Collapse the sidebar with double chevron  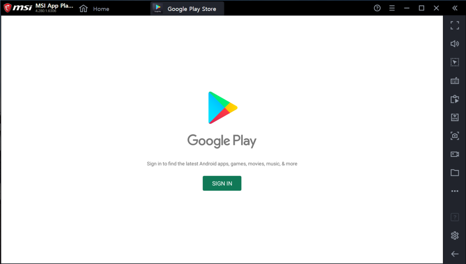coord(455,8)
